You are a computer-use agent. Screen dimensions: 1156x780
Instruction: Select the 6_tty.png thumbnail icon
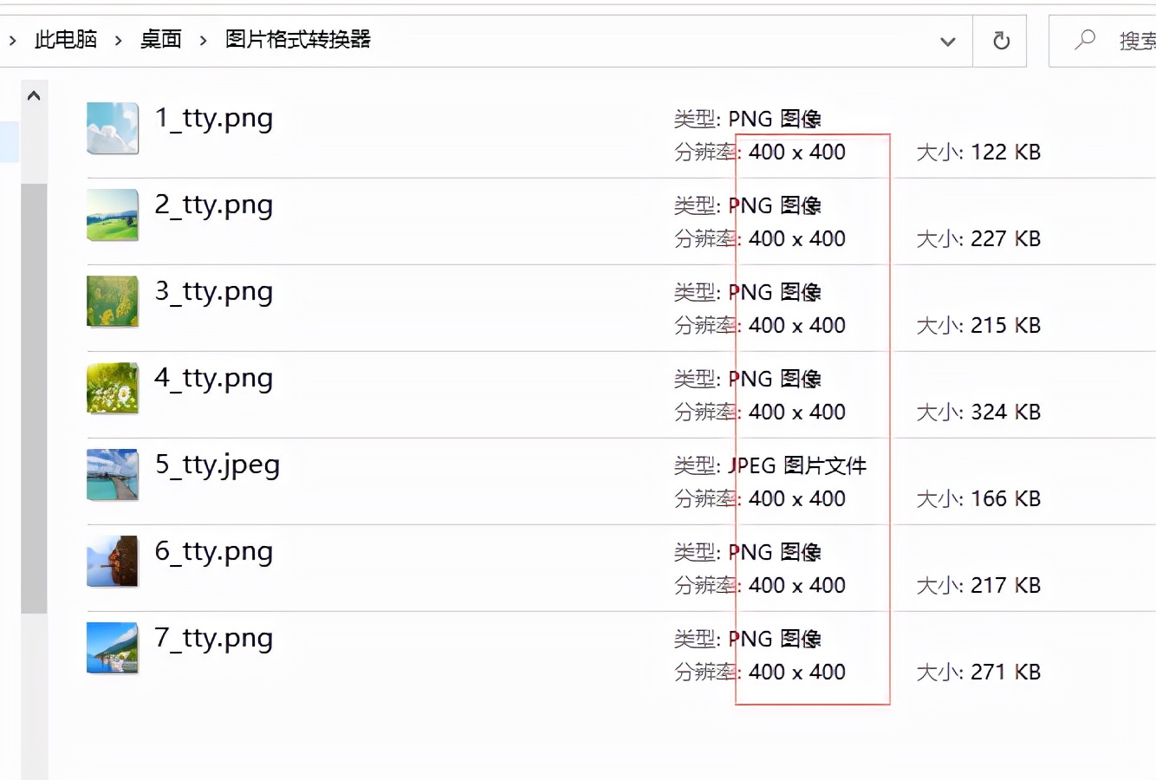click(x=113, y=562)
